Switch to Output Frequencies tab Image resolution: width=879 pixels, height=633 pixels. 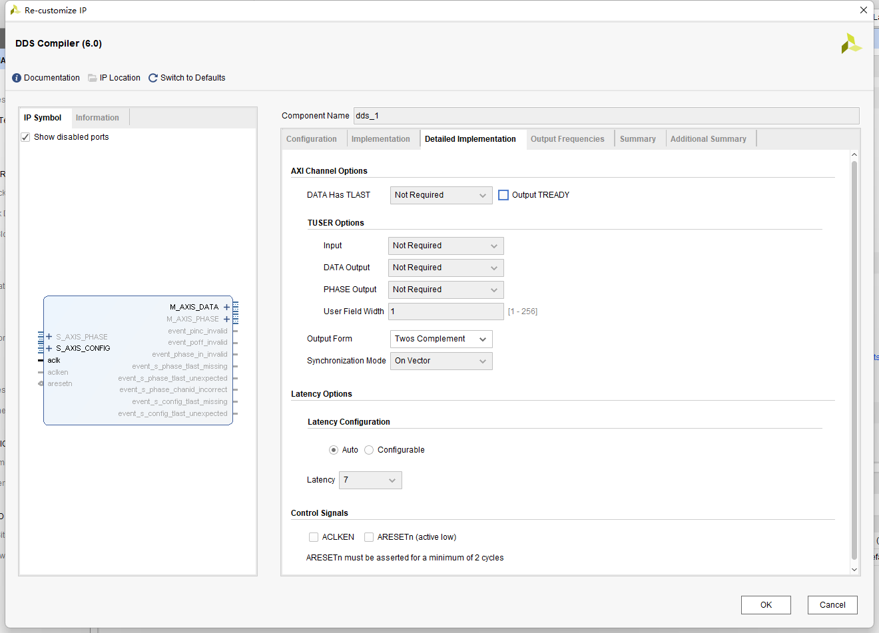(x=567, y=139)
